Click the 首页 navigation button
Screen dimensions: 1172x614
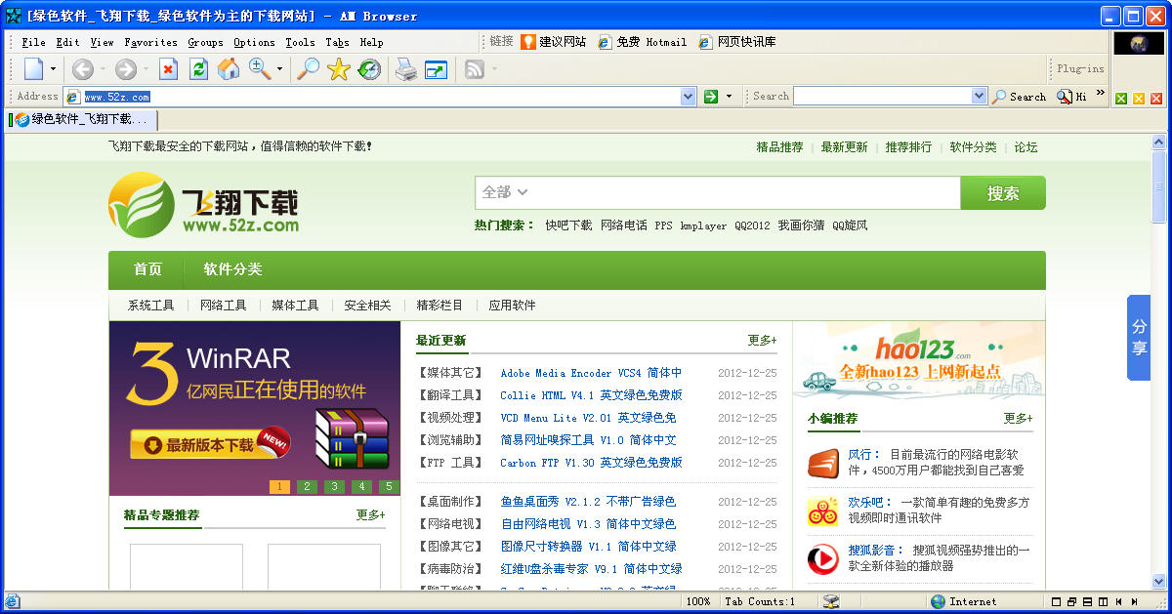[x=147, y=269]
